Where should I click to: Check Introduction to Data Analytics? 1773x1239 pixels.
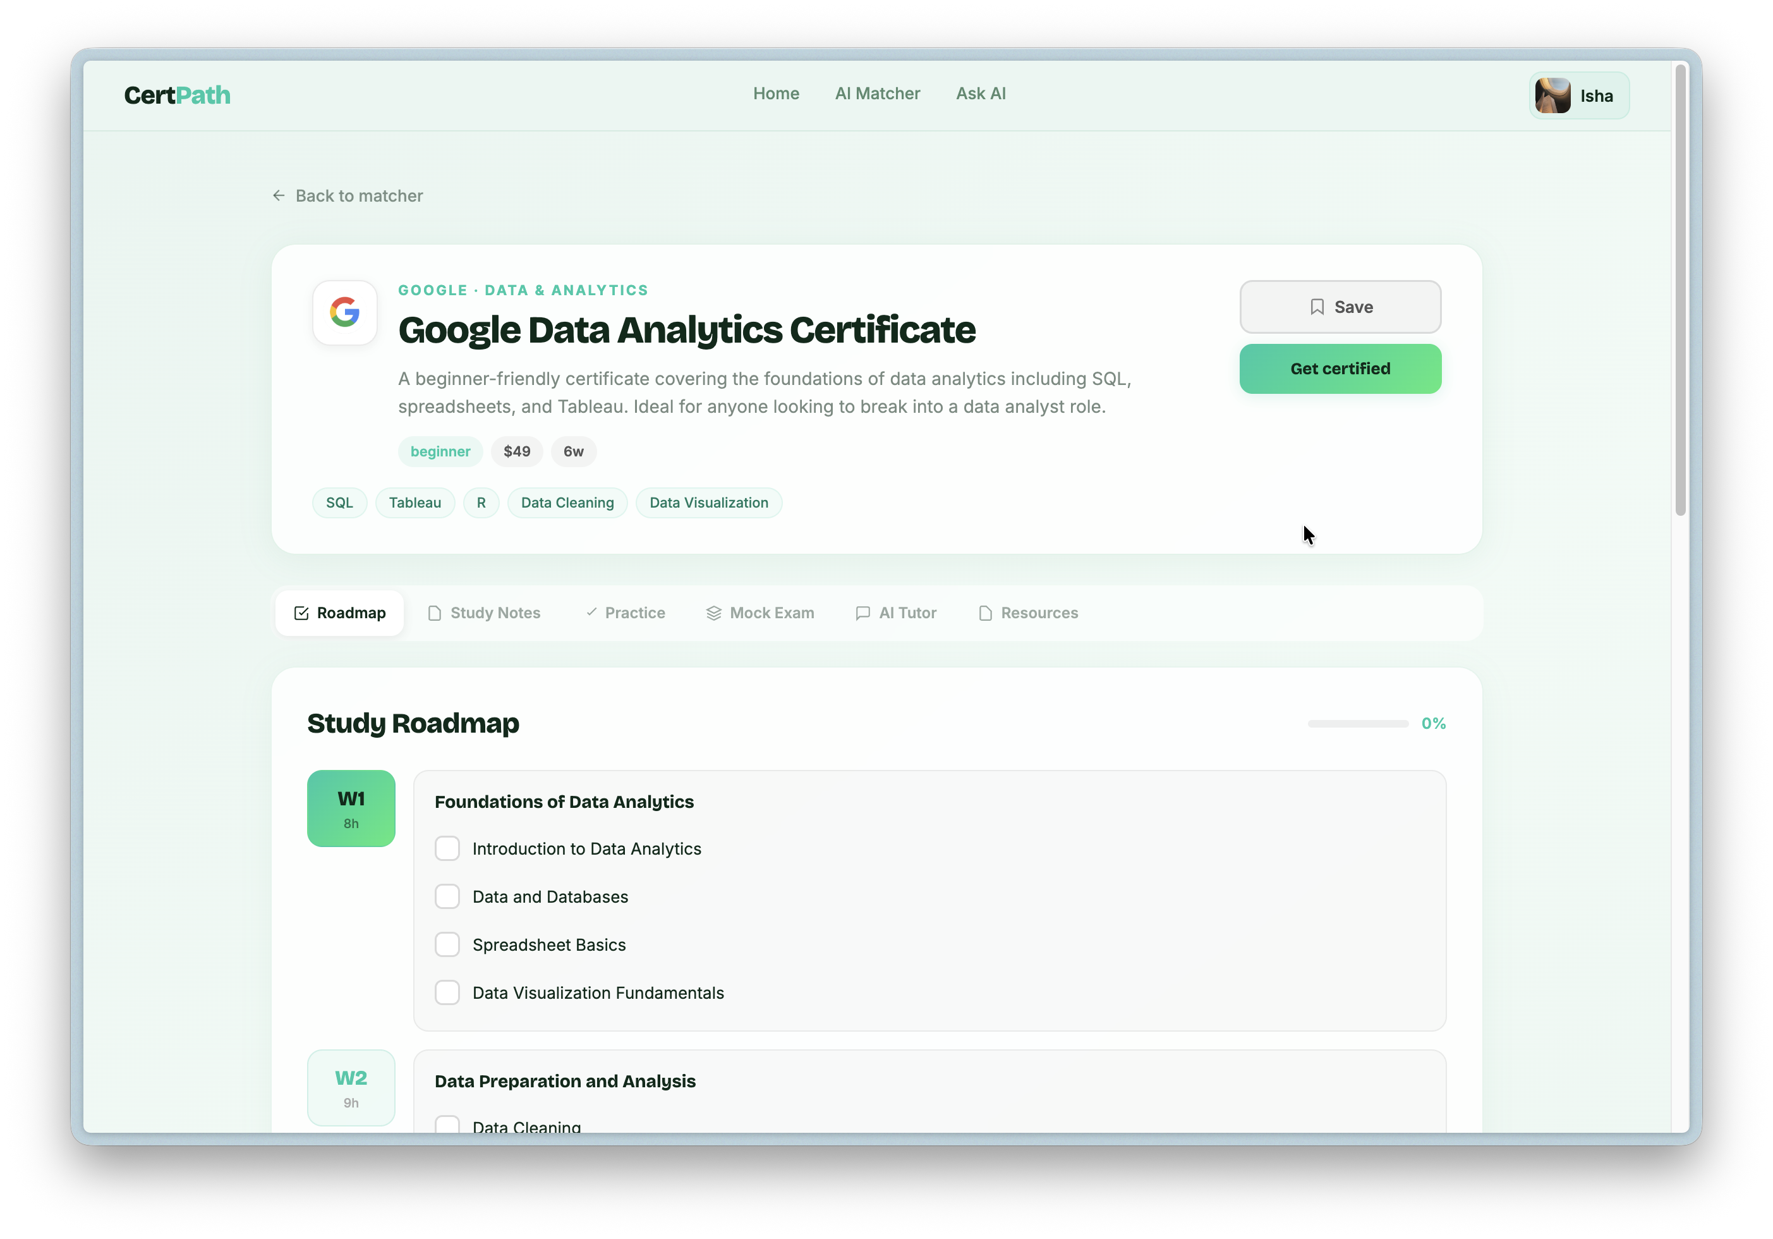point(447,848)
